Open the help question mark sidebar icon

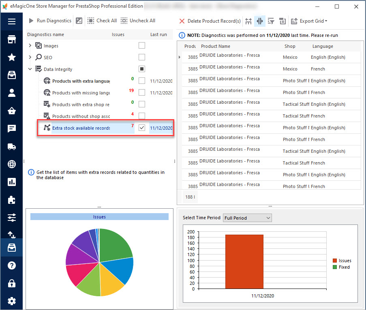pyautogui.click(x=12, y=265)
